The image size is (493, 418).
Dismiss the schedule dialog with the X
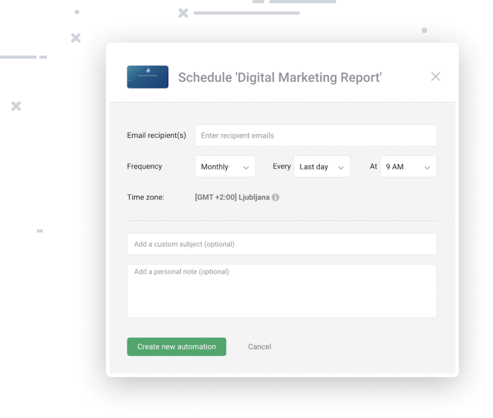pyautogui.click(x=436, y=76)
